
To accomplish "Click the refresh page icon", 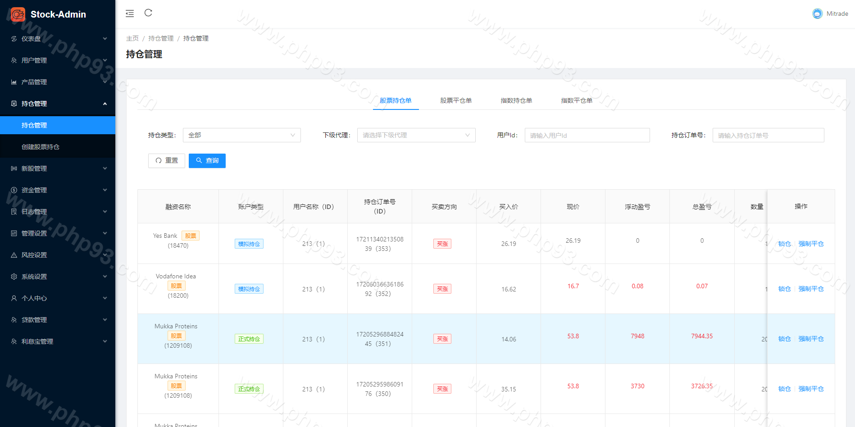I will click(x=148, y=13).
